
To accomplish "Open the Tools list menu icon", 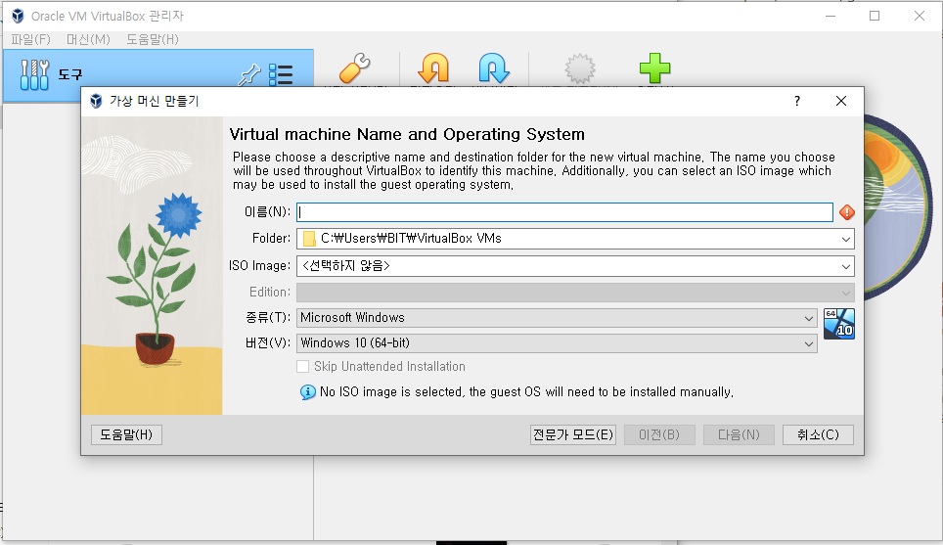I will click(280, 75).
